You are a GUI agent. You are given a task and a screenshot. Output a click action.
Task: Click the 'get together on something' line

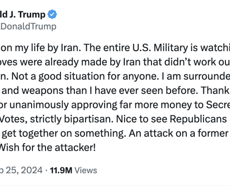(x=115, y=133)
